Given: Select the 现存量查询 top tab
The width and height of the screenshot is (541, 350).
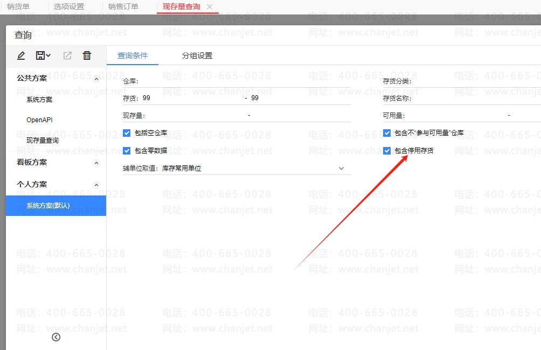Looking at the screenshot, I should click(x=182, y=6).
